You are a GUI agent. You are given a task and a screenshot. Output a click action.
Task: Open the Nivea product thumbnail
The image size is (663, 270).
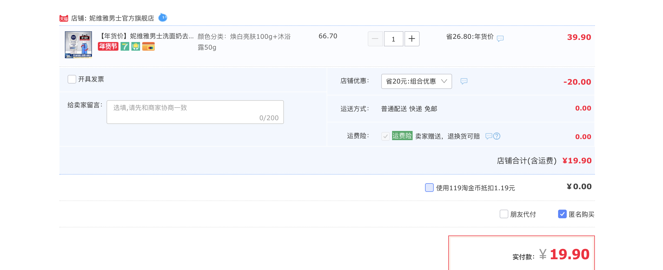click(78, 45)
